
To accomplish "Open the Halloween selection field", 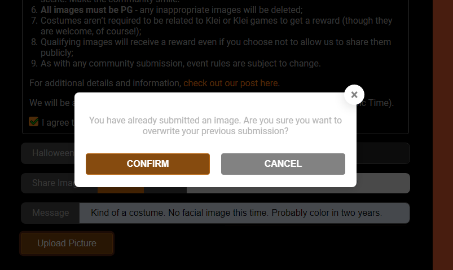I will pos(51,153).
